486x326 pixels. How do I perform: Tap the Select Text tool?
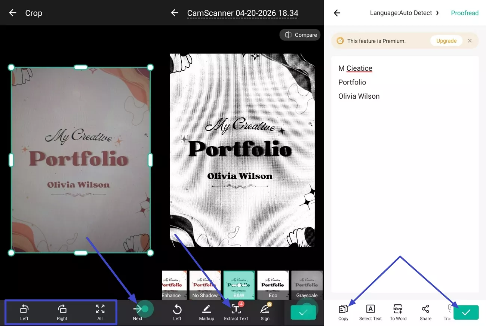pyautogui.click(x=370, y=312)
